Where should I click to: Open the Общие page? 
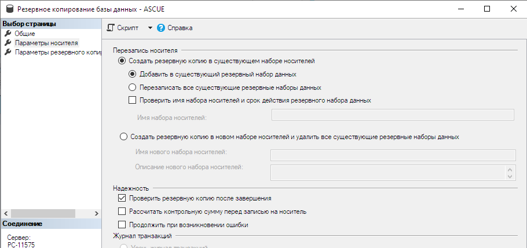25,34
